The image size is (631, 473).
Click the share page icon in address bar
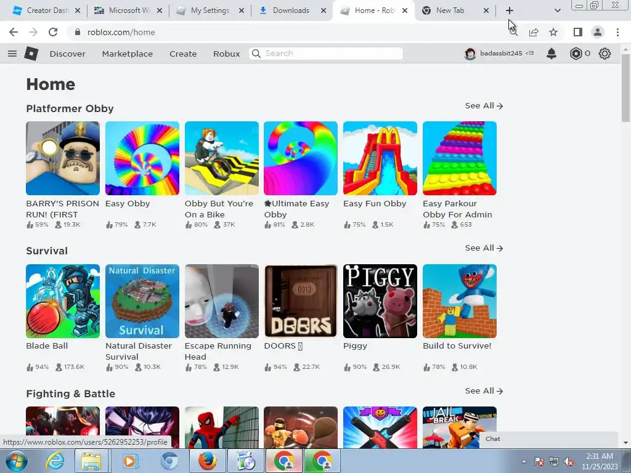pyautogui.click(x=534, y=32)
